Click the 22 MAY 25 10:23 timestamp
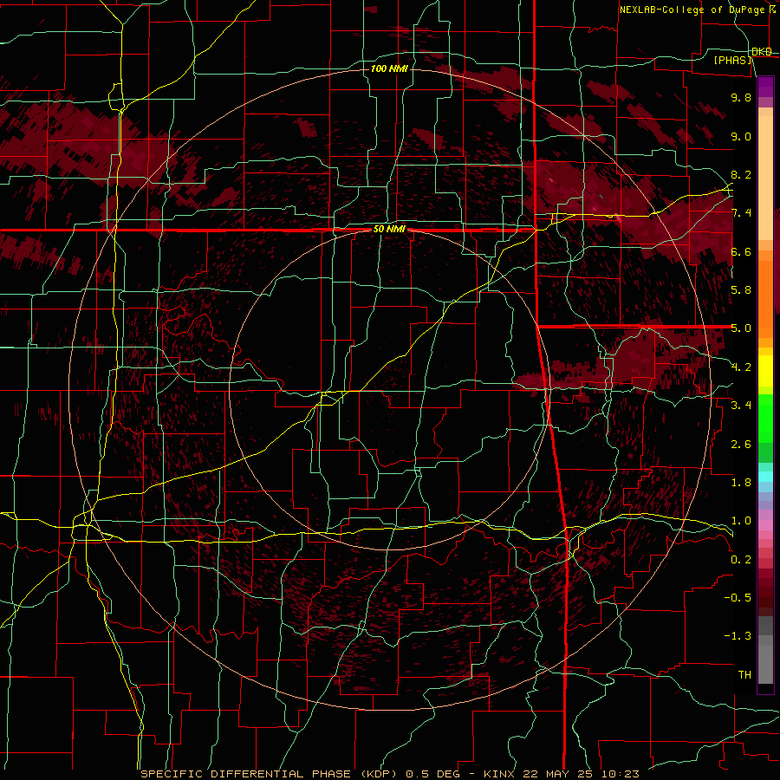This screenshot has height=780, width=780. (x=580, y=774)
